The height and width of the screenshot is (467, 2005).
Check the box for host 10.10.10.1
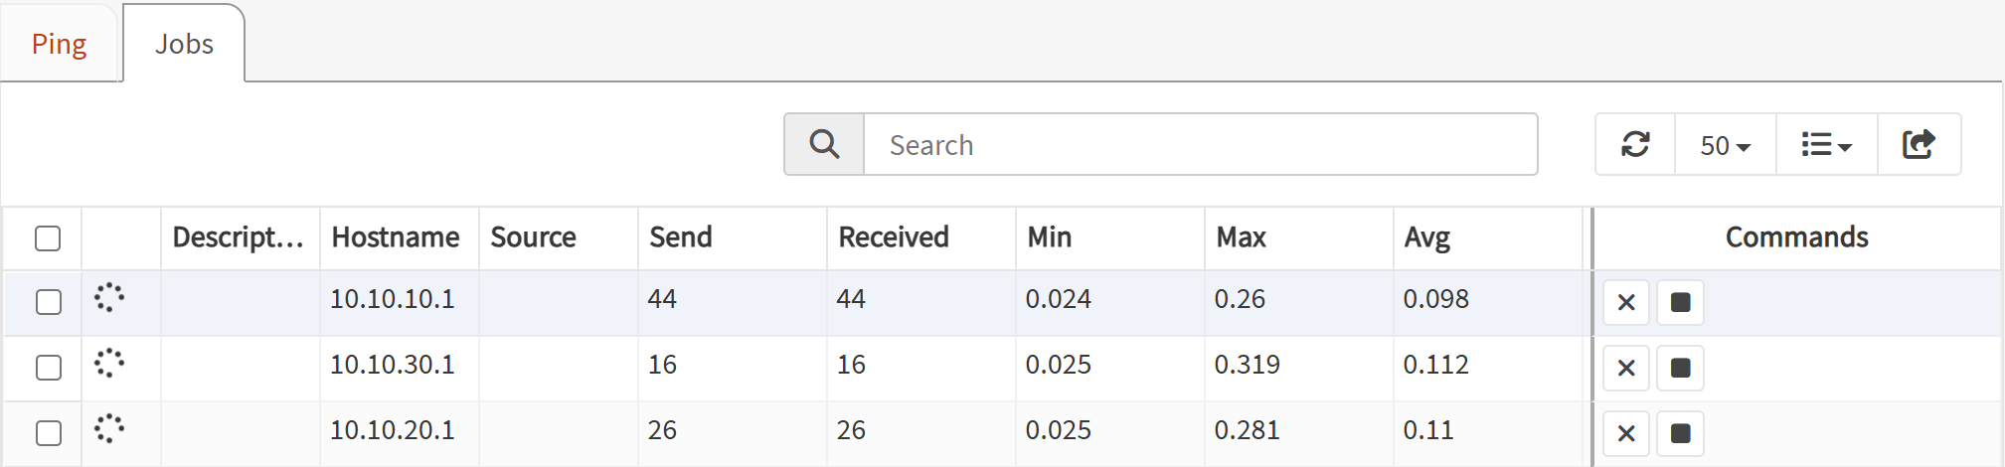48,302
